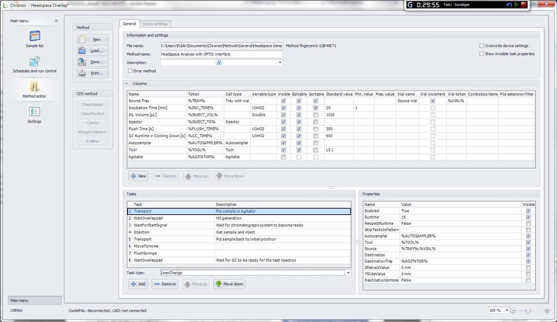Click the Xcalibur CDS method button

point(93,141)
